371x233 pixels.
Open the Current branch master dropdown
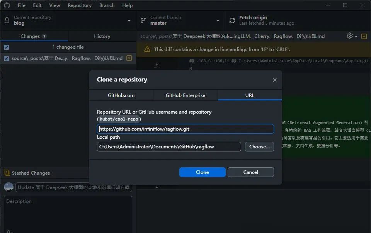[x=181, y=20]
